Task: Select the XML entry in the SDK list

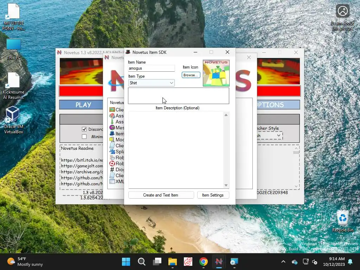Action: [x=117, y=181]
